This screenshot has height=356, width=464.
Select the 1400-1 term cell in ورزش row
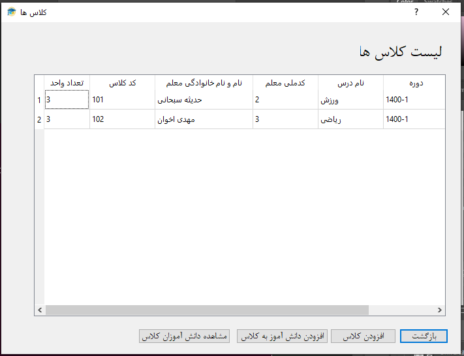(414, 100)
